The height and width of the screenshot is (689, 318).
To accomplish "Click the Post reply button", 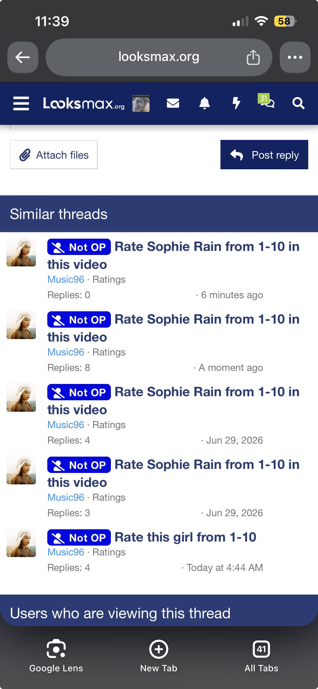I will tap(264, 155).
